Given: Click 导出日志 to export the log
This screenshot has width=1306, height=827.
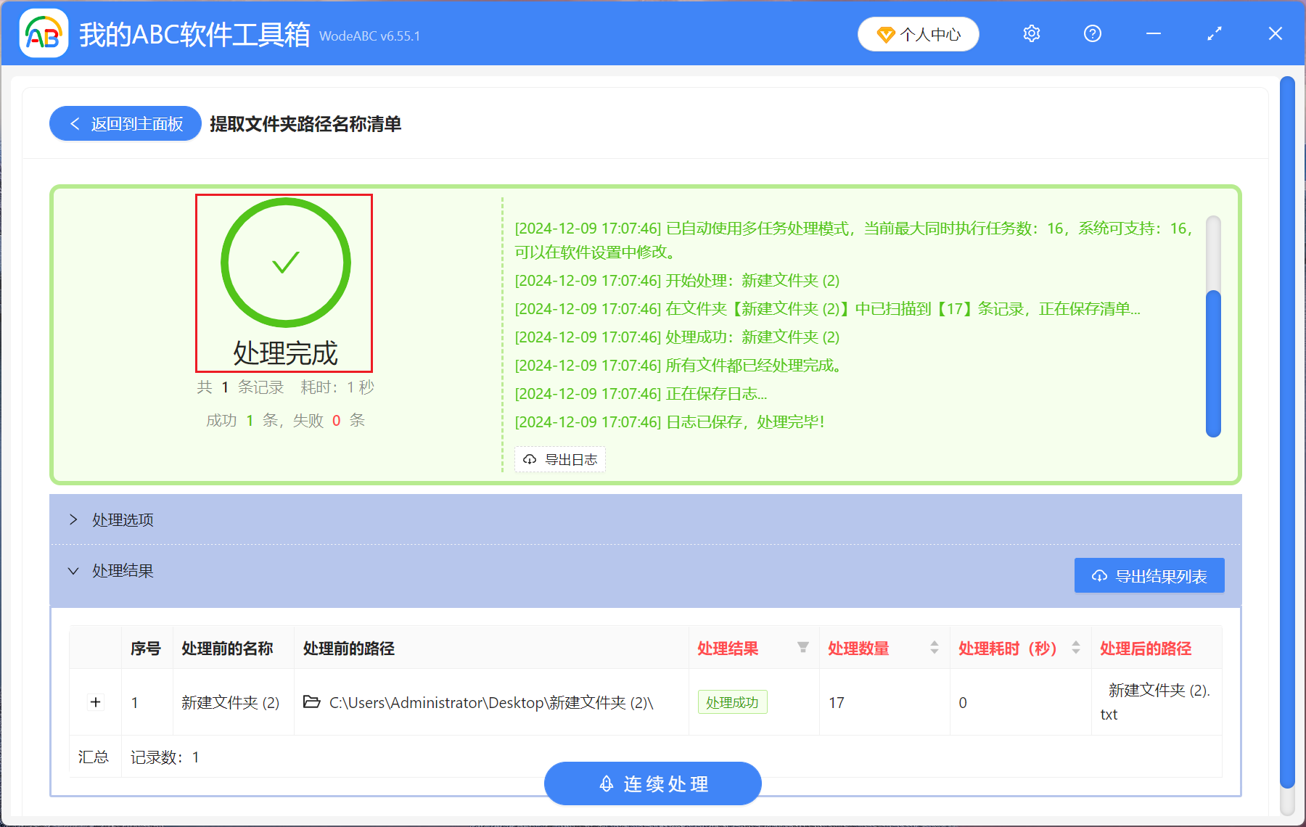Looking at the screenshot, I should point(560,459).
